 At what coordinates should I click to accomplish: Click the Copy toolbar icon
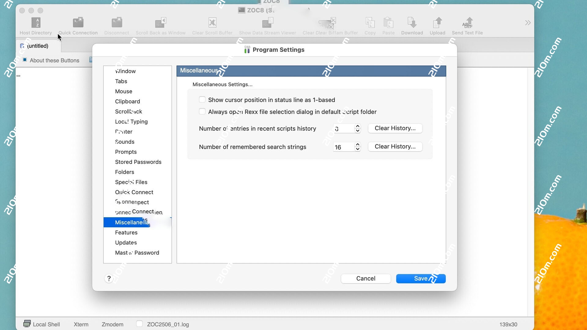pos(370,23)
